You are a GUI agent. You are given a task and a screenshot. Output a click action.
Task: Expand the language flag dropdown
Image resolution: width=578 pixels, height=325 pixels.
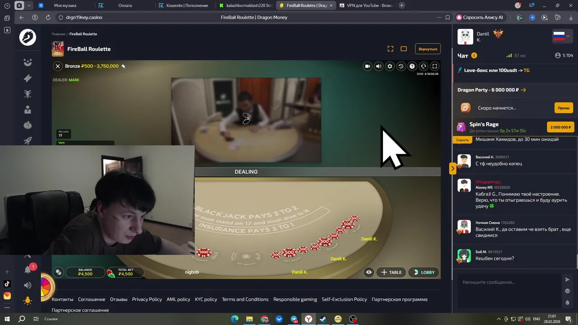(x=563, y=36)
